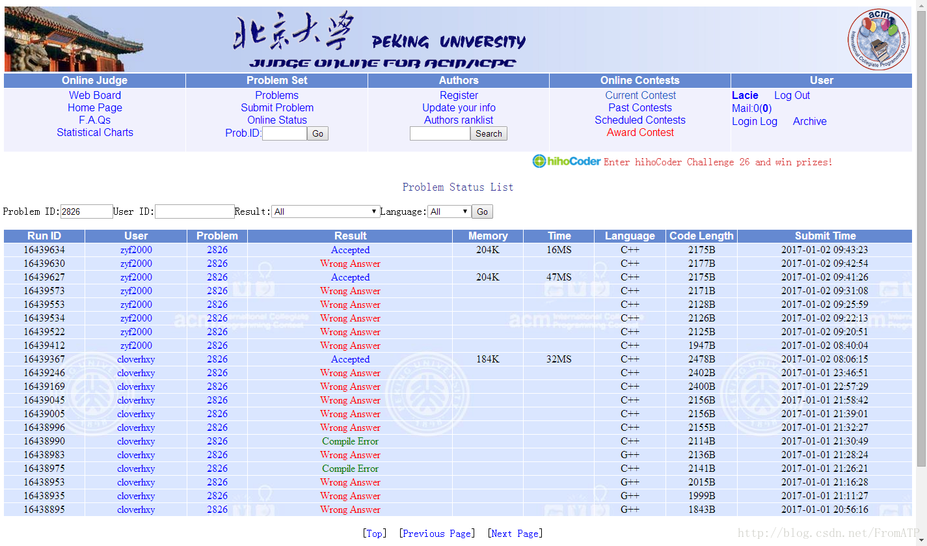The image size is (927, 546).
Task: Click the Code Length column header
Action: pyautogui.click(x=701, y=236)
